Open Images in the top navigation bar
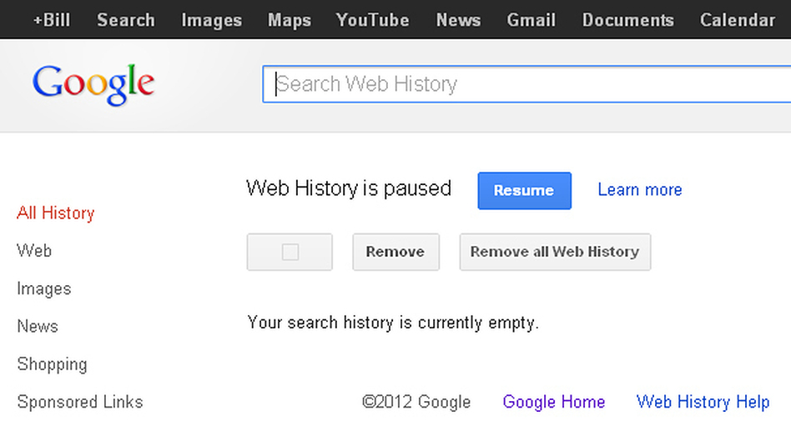791x426 pixels. tap(211, 20)
